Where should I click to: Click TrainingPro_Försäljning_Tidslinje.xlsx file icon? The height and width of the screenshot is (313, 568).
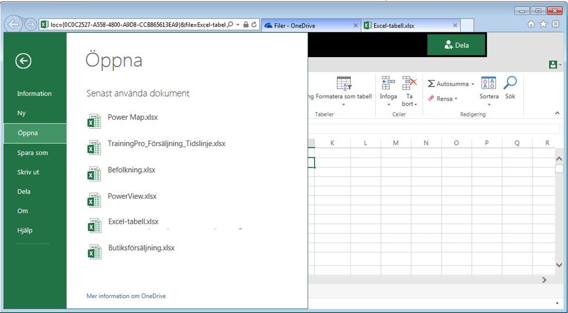[94, 148]
